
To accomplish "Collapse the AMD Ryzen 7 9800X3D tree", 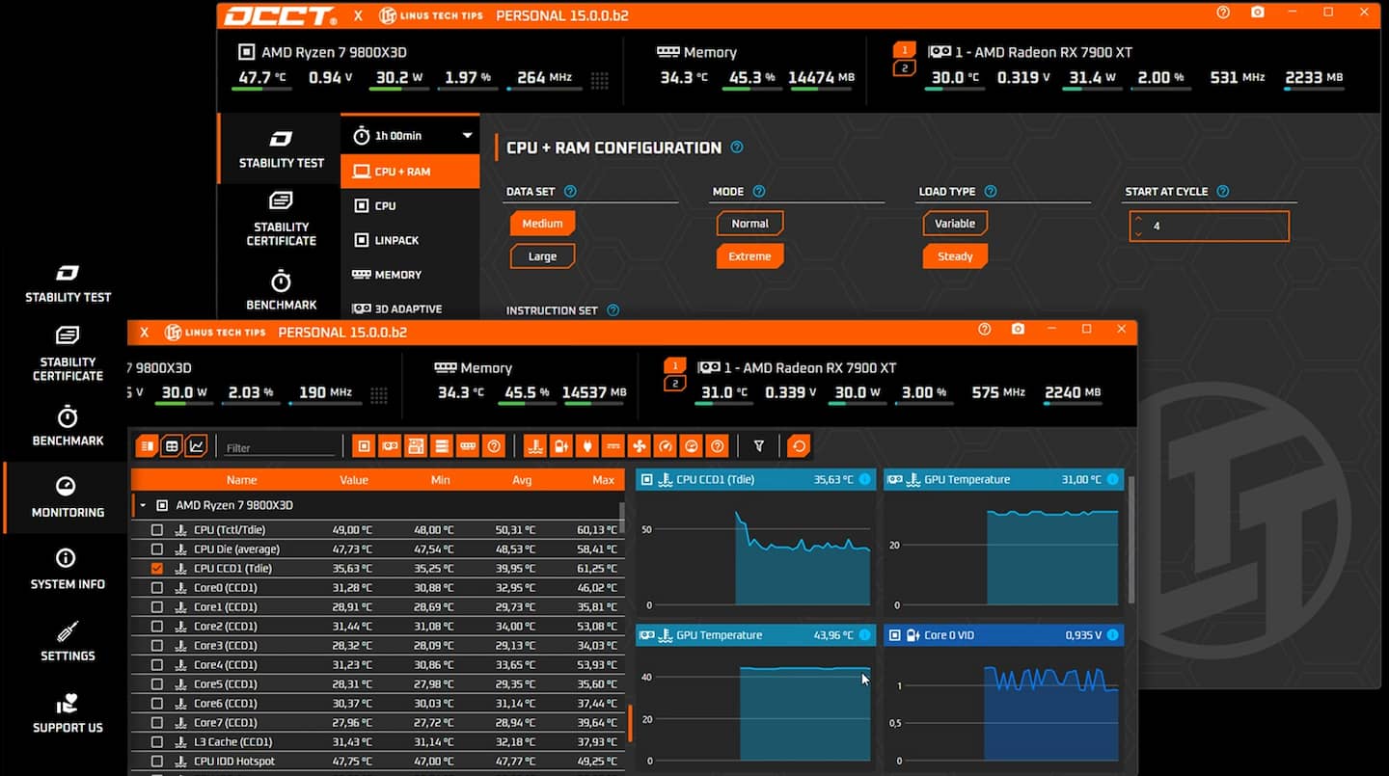I will [x=143, y=505].
